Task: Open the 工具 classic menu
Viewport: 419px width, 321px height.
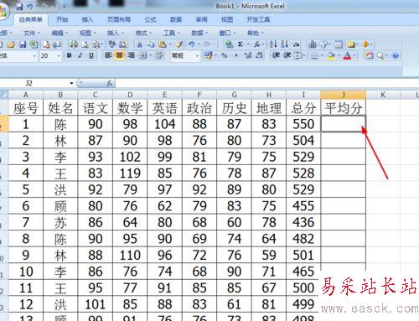Action: coord(171,34)
